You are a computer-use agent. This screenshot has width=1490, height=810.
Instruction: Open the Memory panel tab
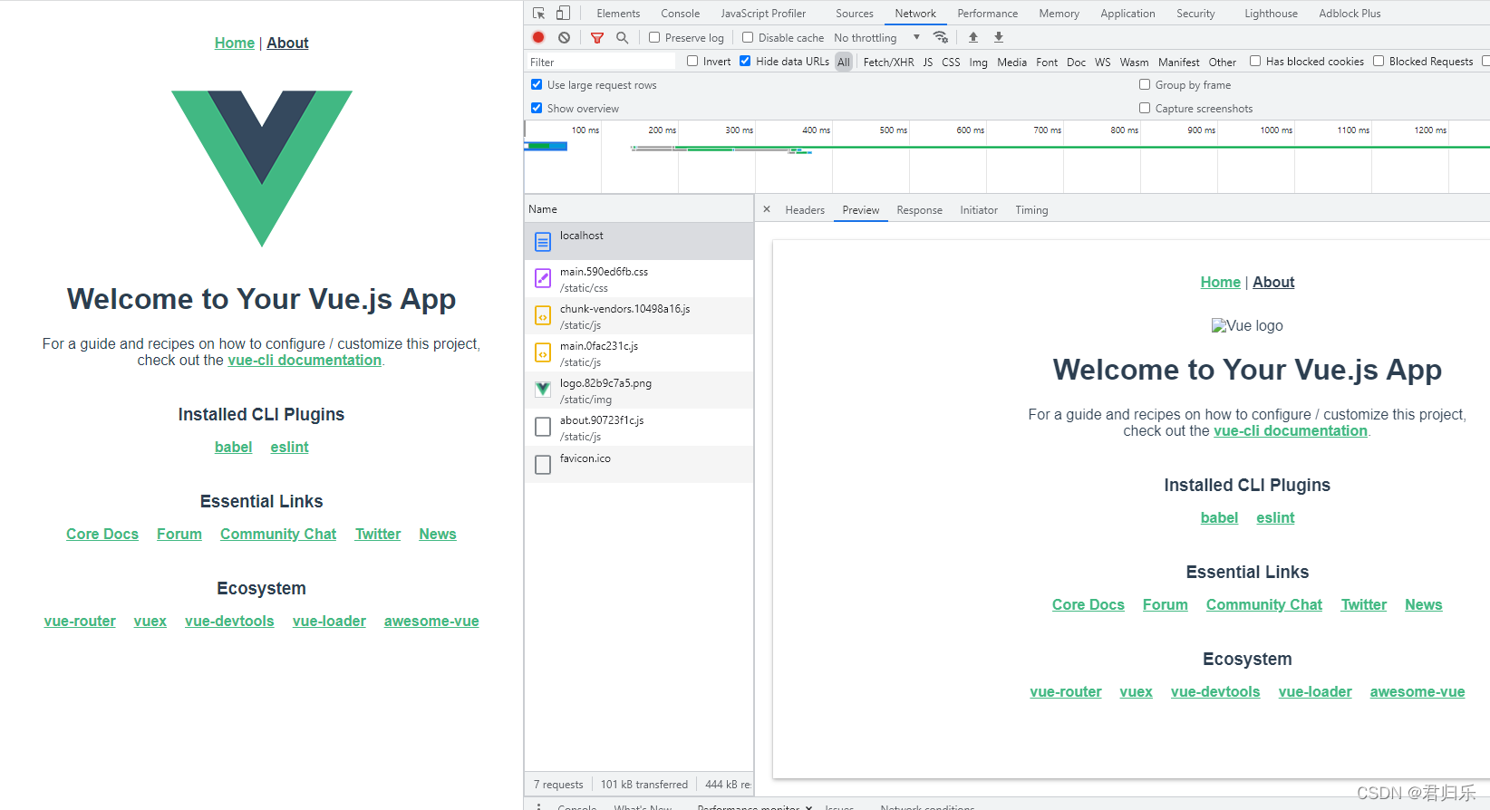point(1059,14)
